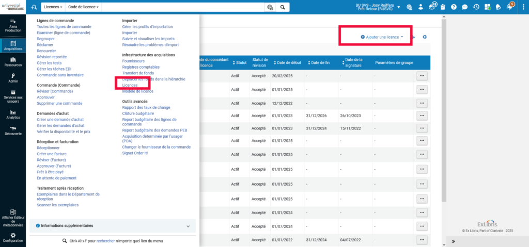Click the export list icon beside Ajouter
Screen dimensions: 529x247
click(414, 37)
